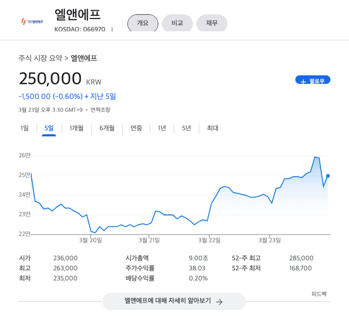Click the L&F company logo

pos(32,22)
